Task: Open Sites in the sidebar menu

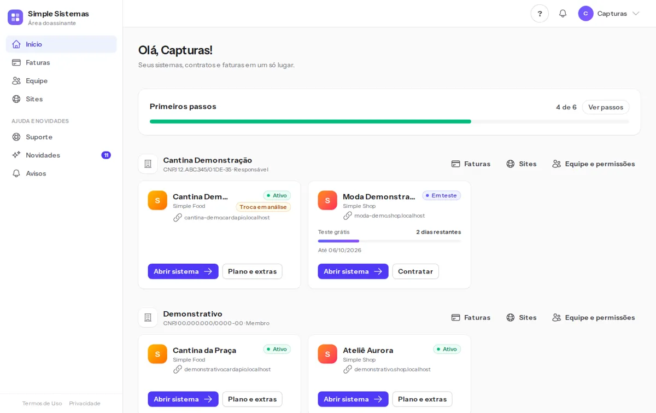Action: click(x=61, y=99)
